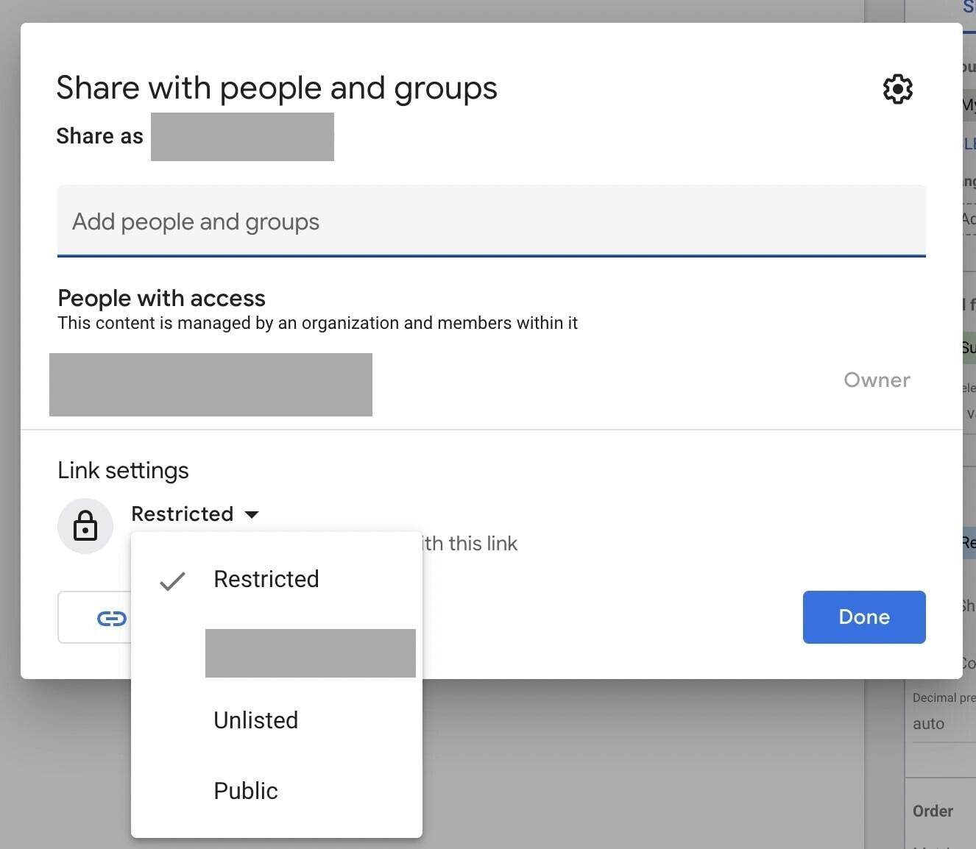Screen dimensions: 976x849
Task: Click the People with access heading
Action: [x=161, y=298]
